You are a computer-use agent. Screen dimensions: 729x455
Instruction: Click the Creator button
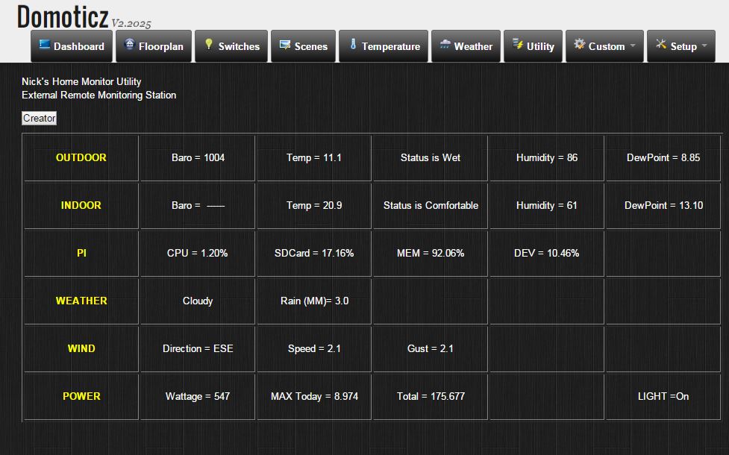pyautogui.click(x=39, y=118)
